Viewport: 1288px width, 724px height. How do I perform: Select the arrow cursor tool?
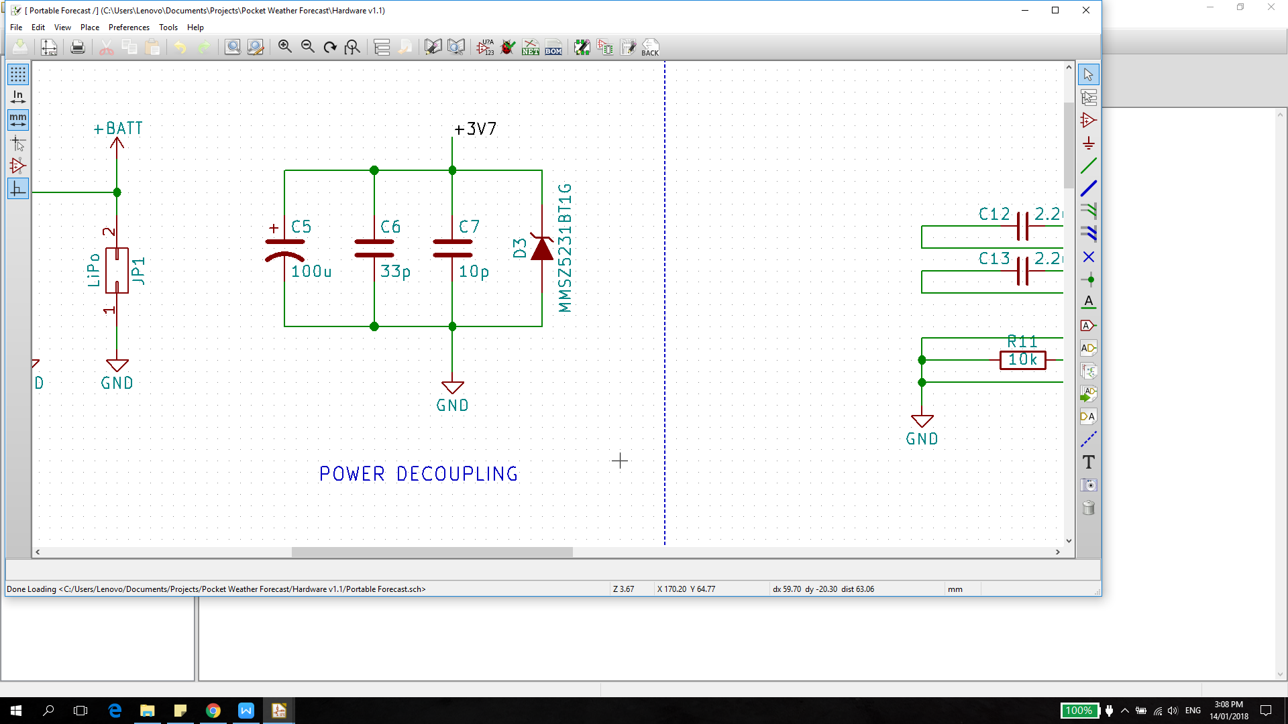[x=1088, y=74]
